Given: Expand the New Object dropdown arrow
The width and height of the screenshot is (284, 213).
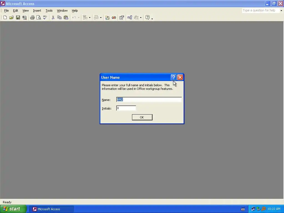Looking at the screenshot, I should pos(141,17).
